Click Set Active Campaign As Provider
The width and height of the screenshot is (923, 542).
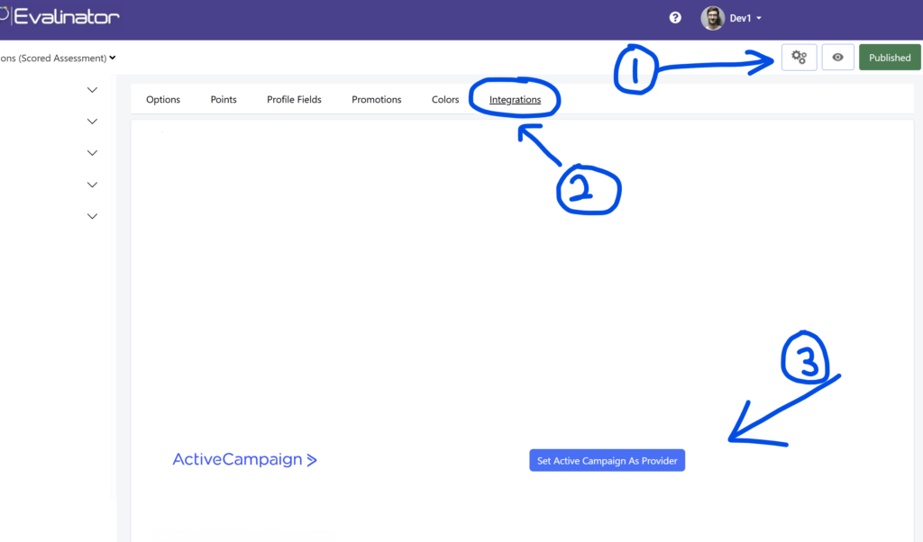(x=607, y=460)
